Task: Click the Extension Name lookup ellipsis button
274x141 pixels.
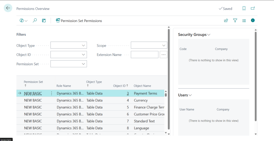Action: click(163, 55)
